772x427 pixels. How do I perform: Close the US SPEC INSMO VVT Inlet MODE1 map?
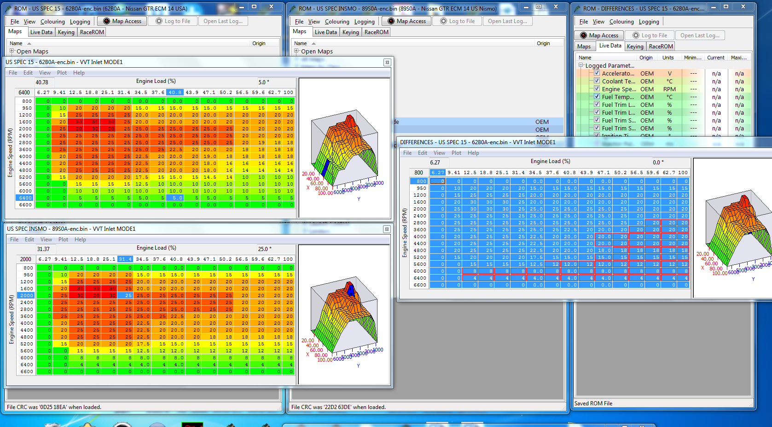[387, 229]
